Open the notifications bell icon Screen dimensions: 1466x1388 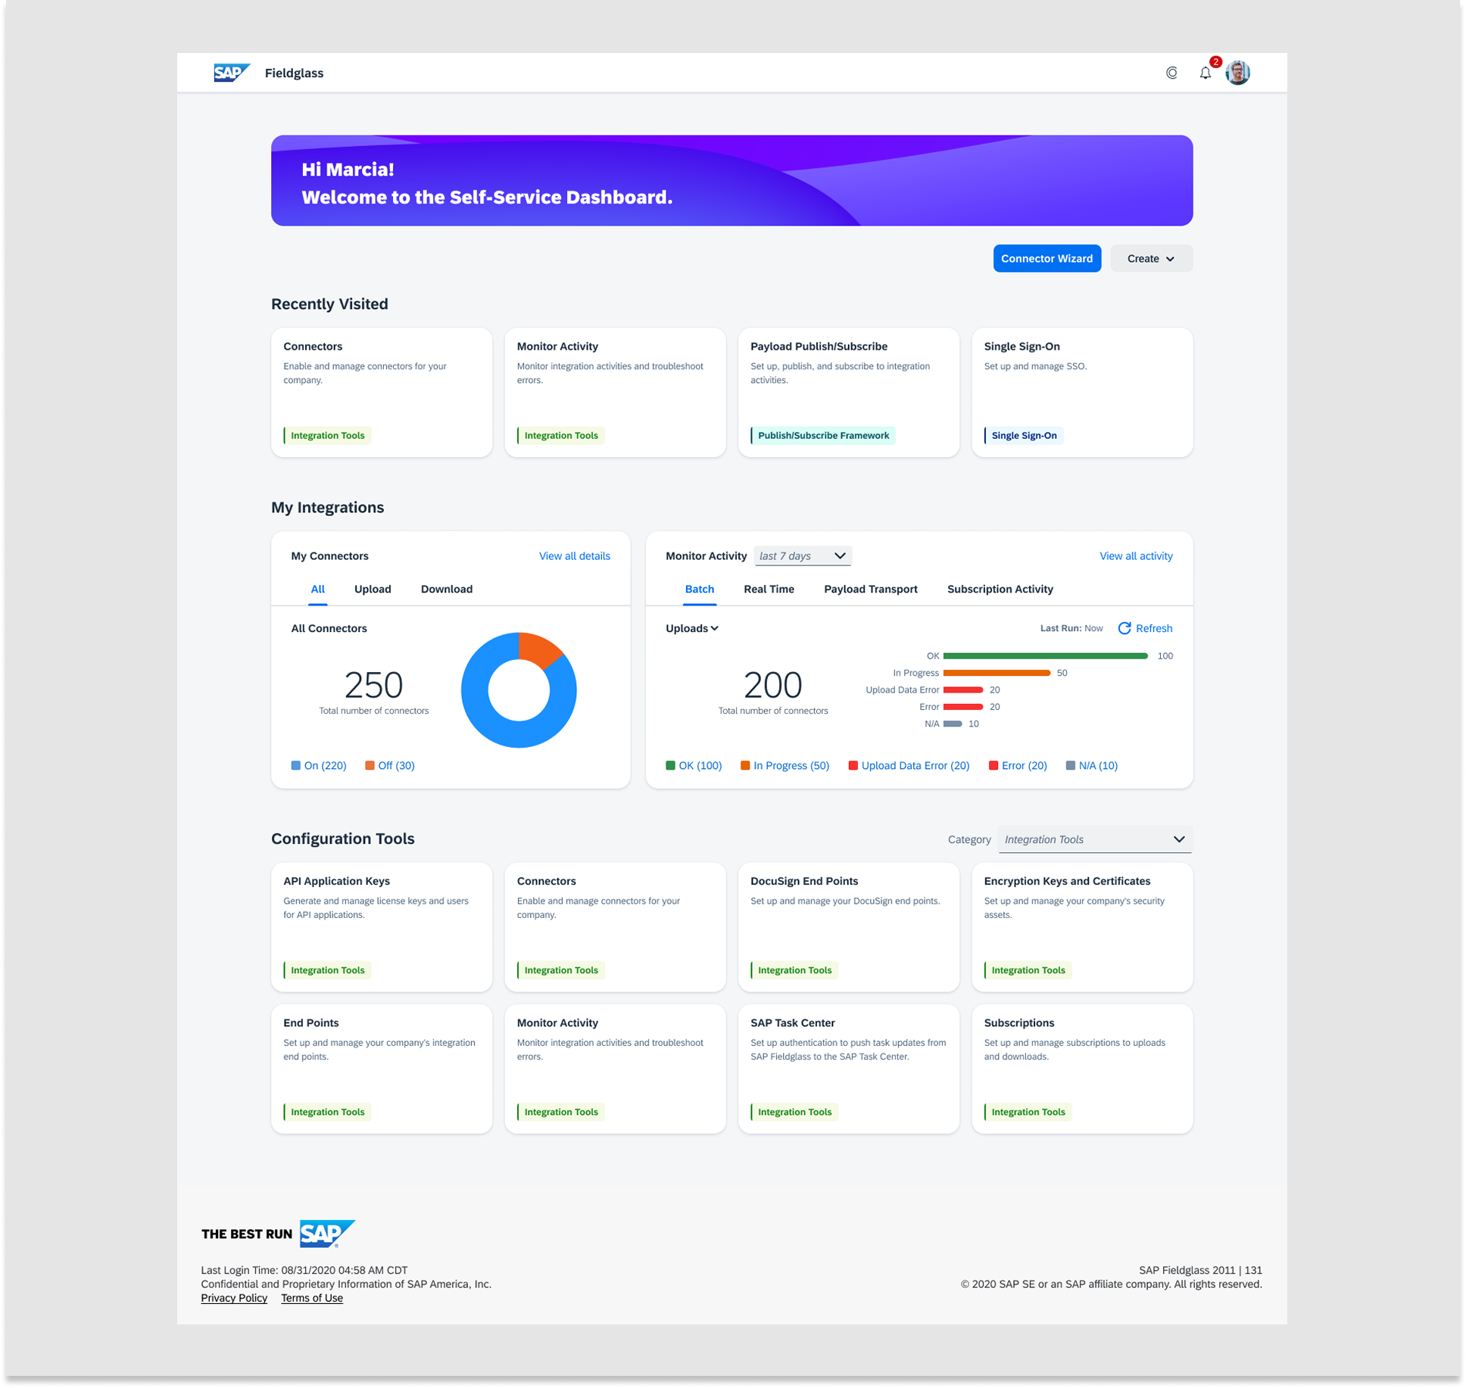(1205, 73)
